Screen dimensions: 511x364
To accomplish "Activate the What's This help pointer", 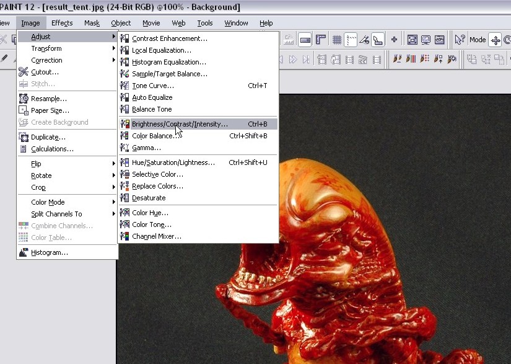I will 460,40.
